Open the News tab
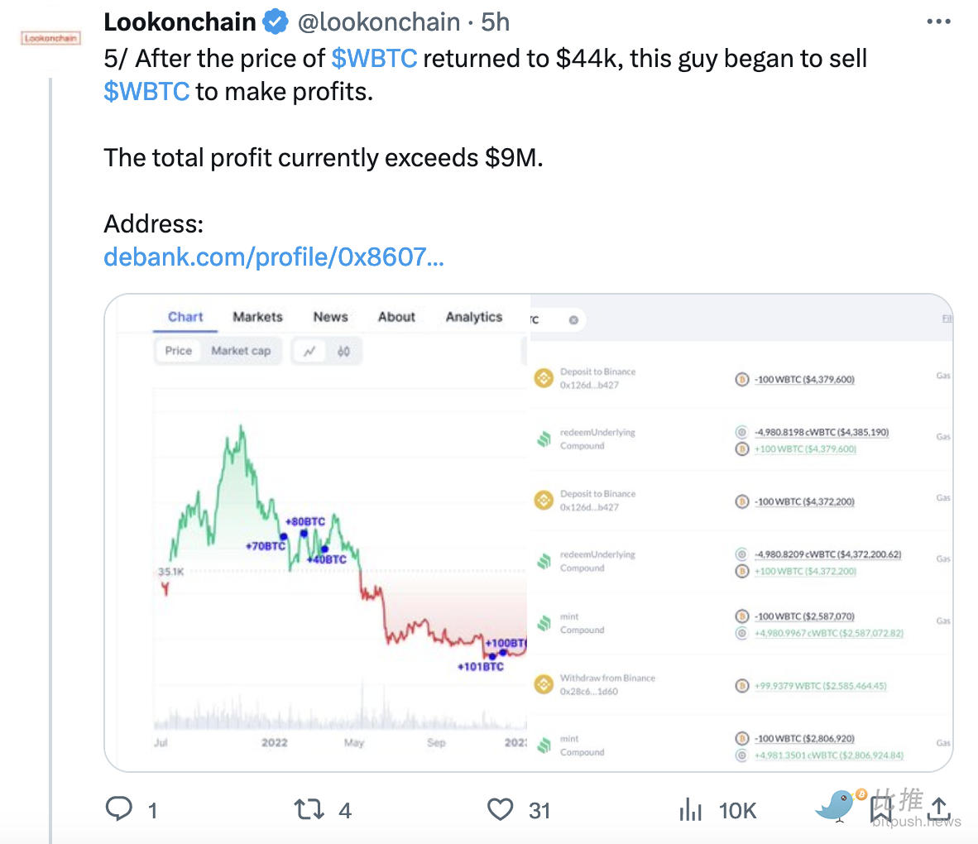The width and height of the screenshot is (978, 844). click(x=330, y=317)
